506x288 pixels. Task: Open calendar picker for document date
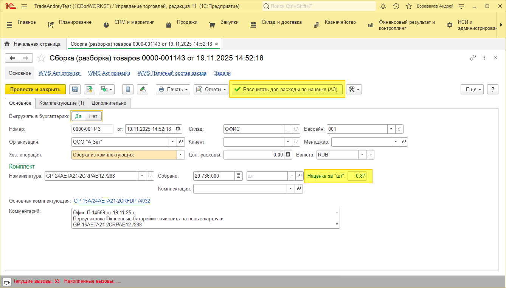[178, 129]
